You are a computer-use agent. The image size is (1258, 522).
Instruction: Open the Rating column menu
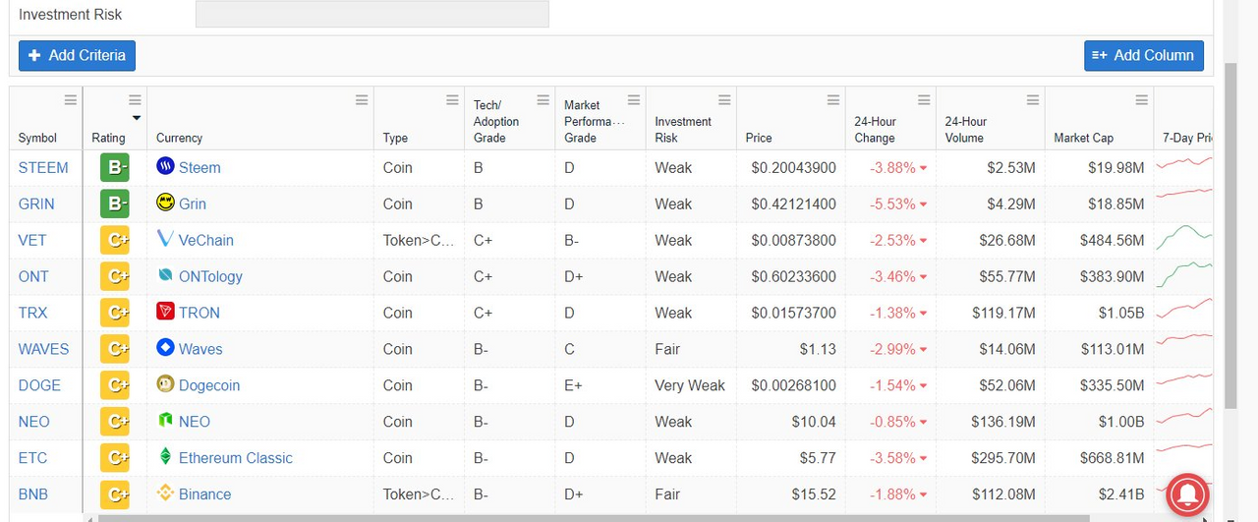click(x=135, y=100)
